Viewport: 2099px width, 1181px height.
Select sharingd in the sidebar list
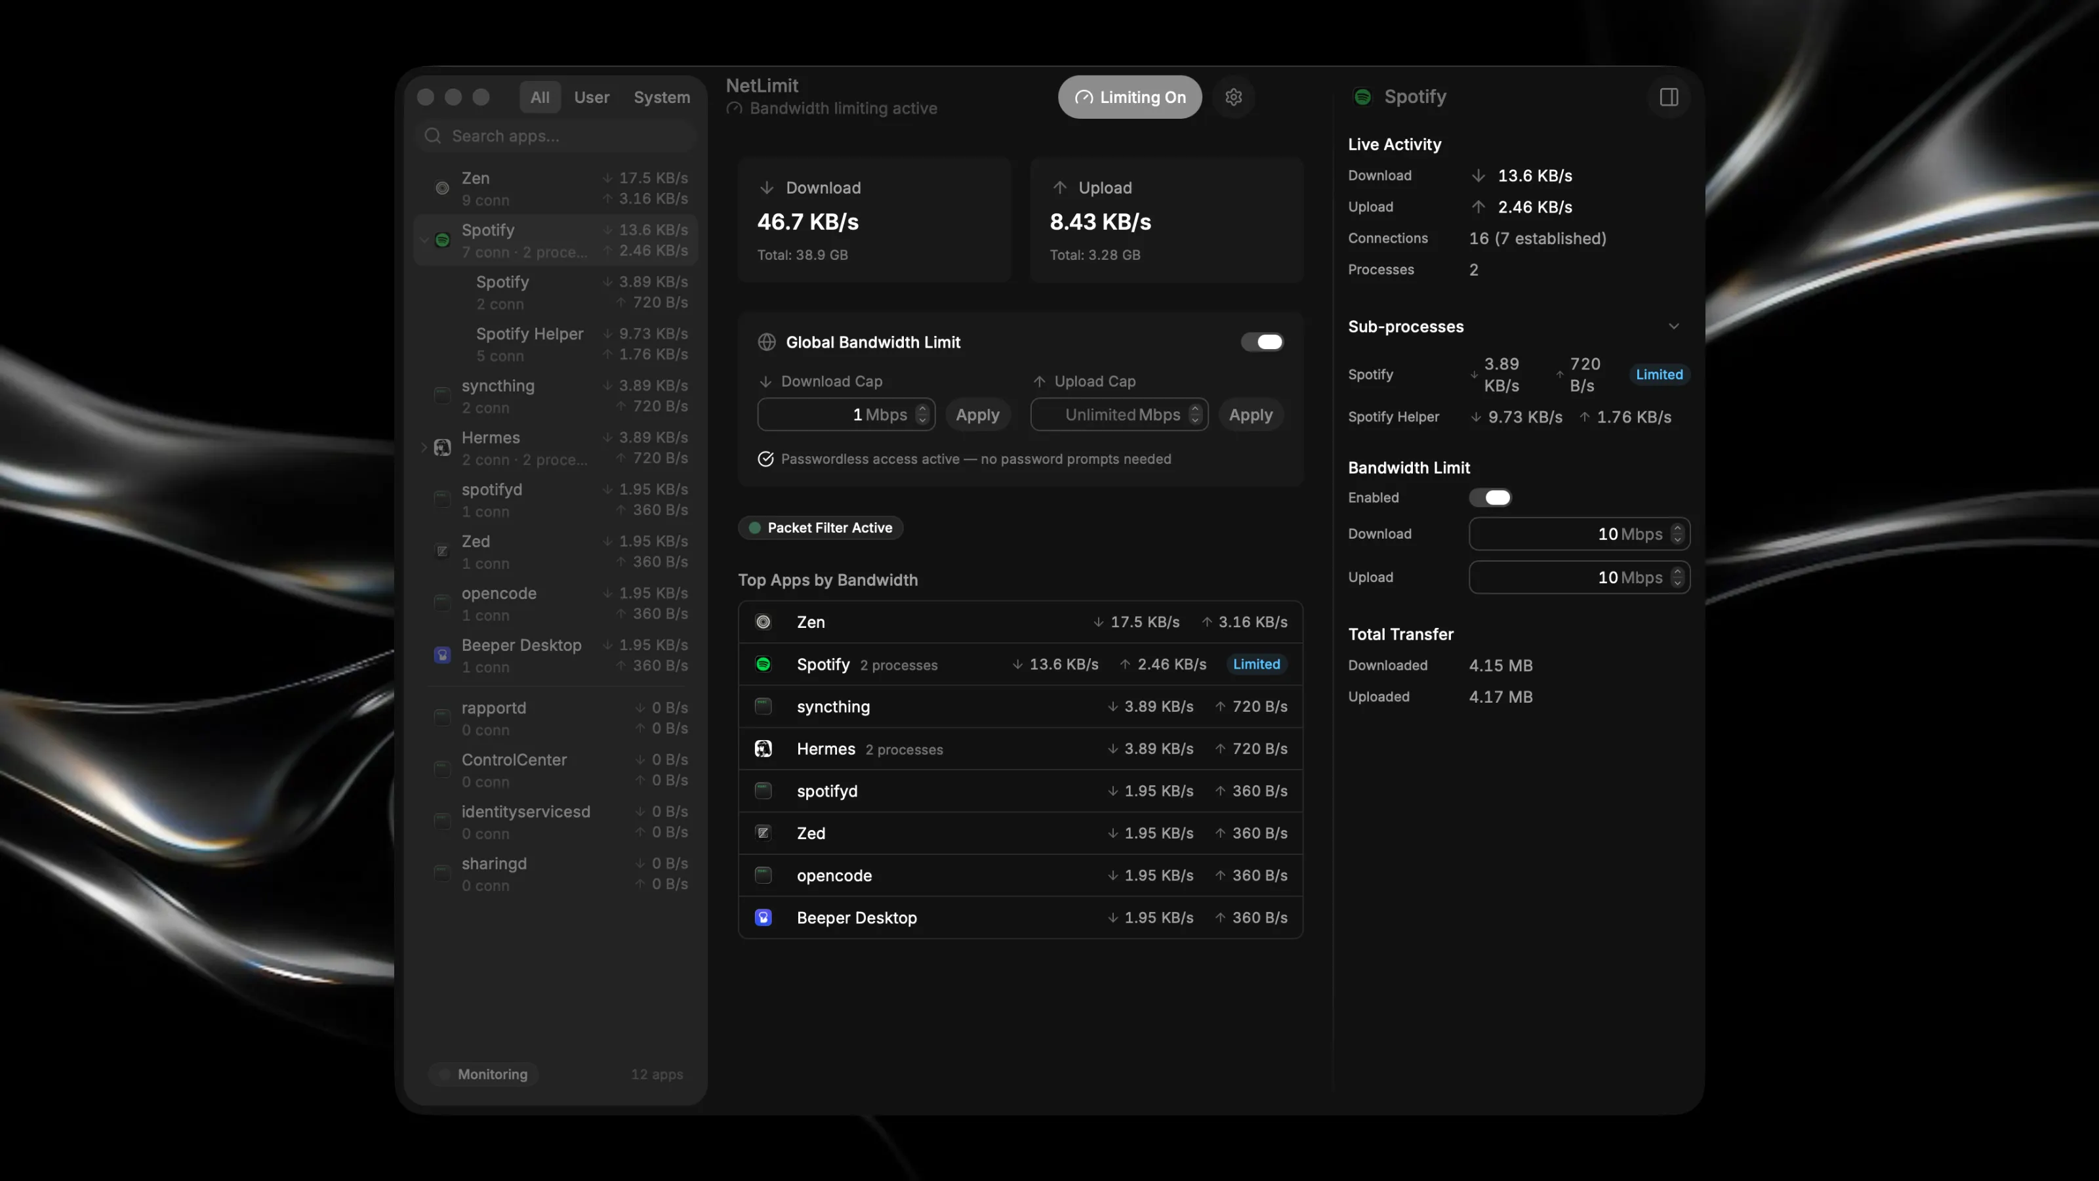click(556, 874)
